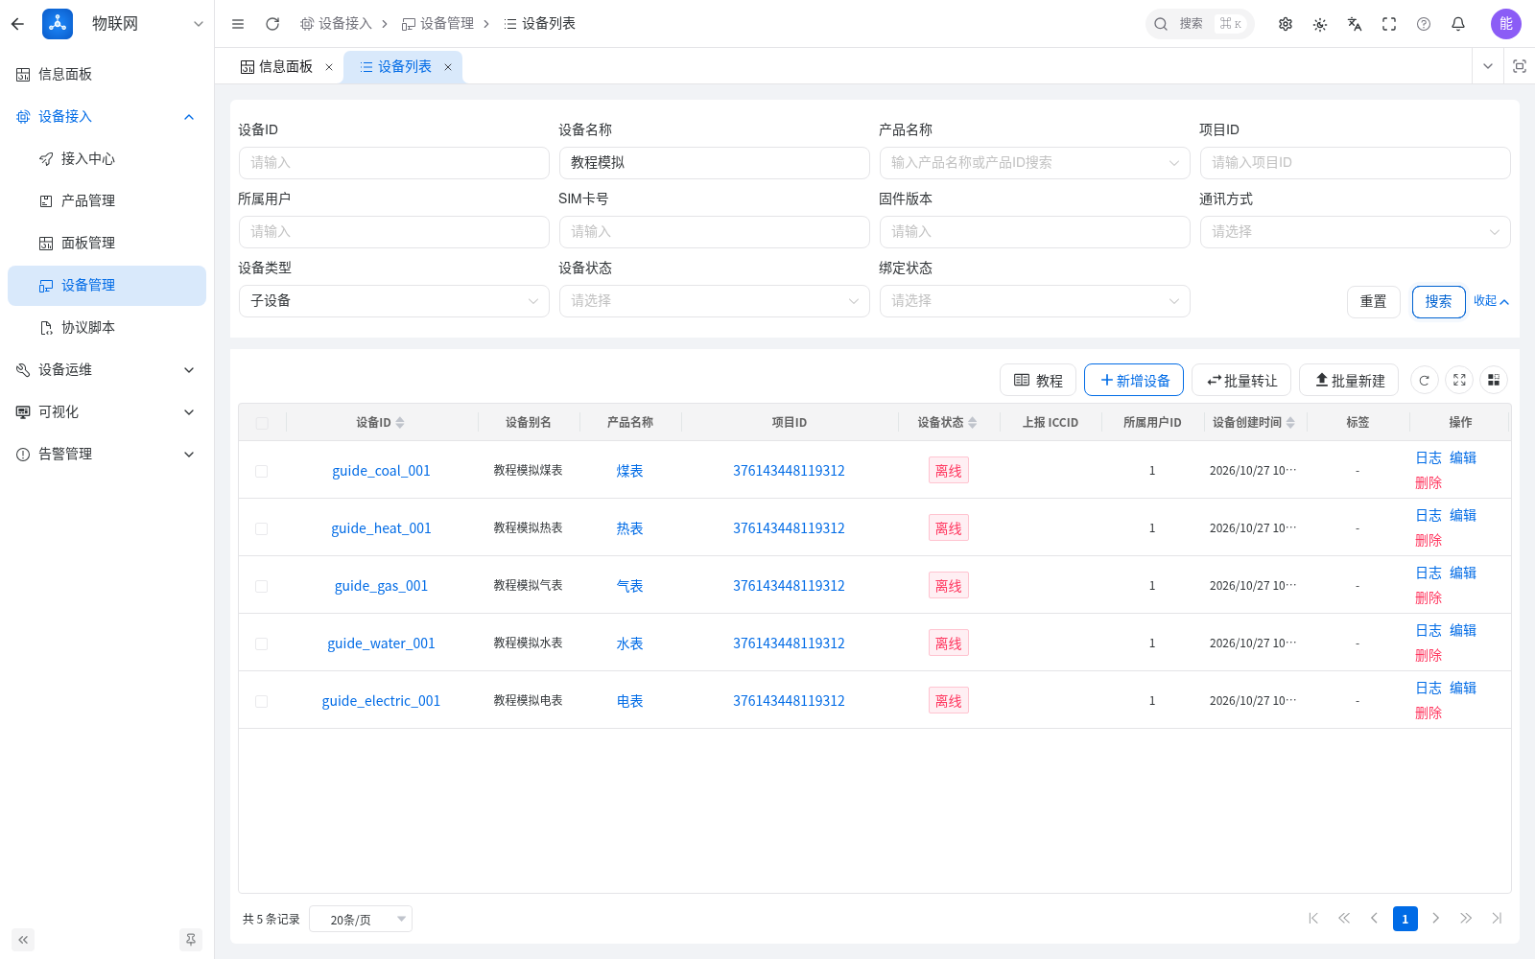Viewport: 1535px width, 959px height.
Task: Open 协议脚本 in the sidebar
Action: click(106, 328)
